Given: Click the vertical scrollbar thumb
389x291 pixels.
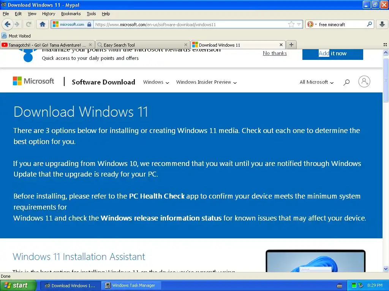Looking at the screenshot, I should 386,80.
